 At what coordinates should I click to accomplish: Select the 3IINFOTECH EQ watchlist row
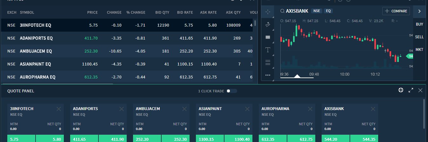[127, 25]
